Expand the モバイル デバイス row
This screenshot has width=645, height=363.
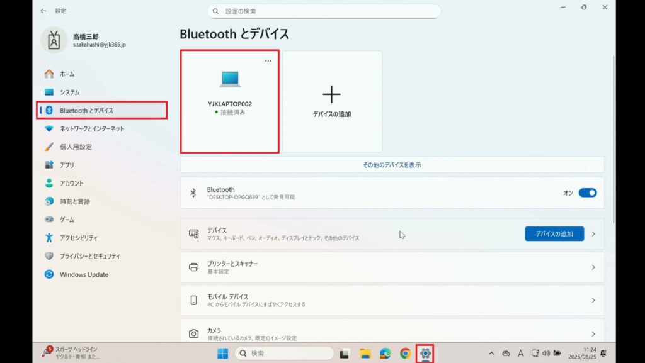coord(392,300)
